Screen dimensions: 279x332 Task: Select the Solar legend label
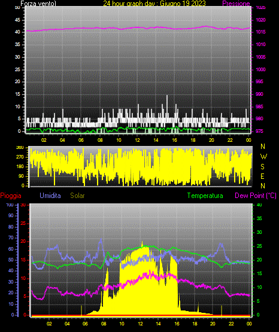78,196
